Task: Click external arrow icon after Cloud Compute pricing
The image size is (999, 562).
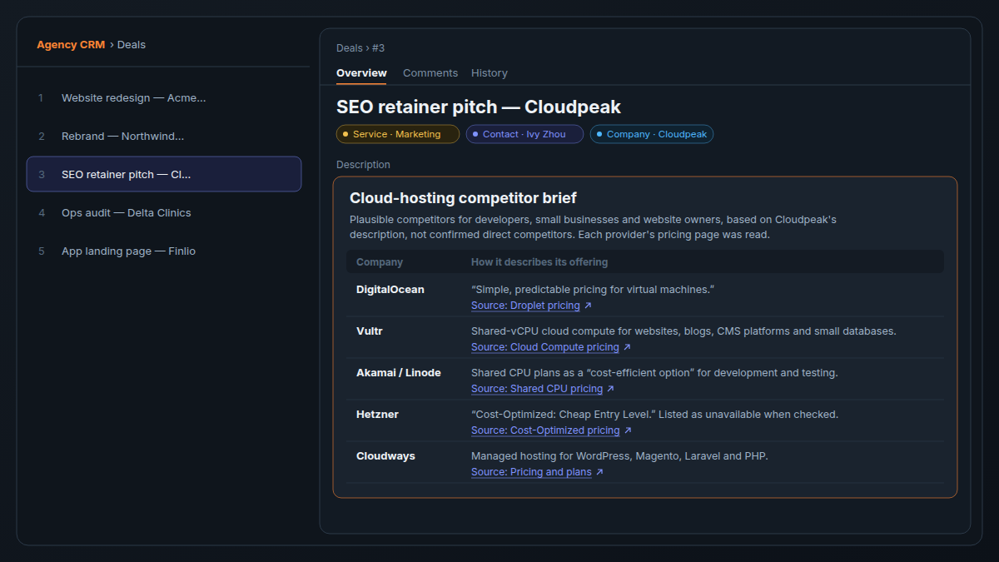Action: click(x=627, y=347)
